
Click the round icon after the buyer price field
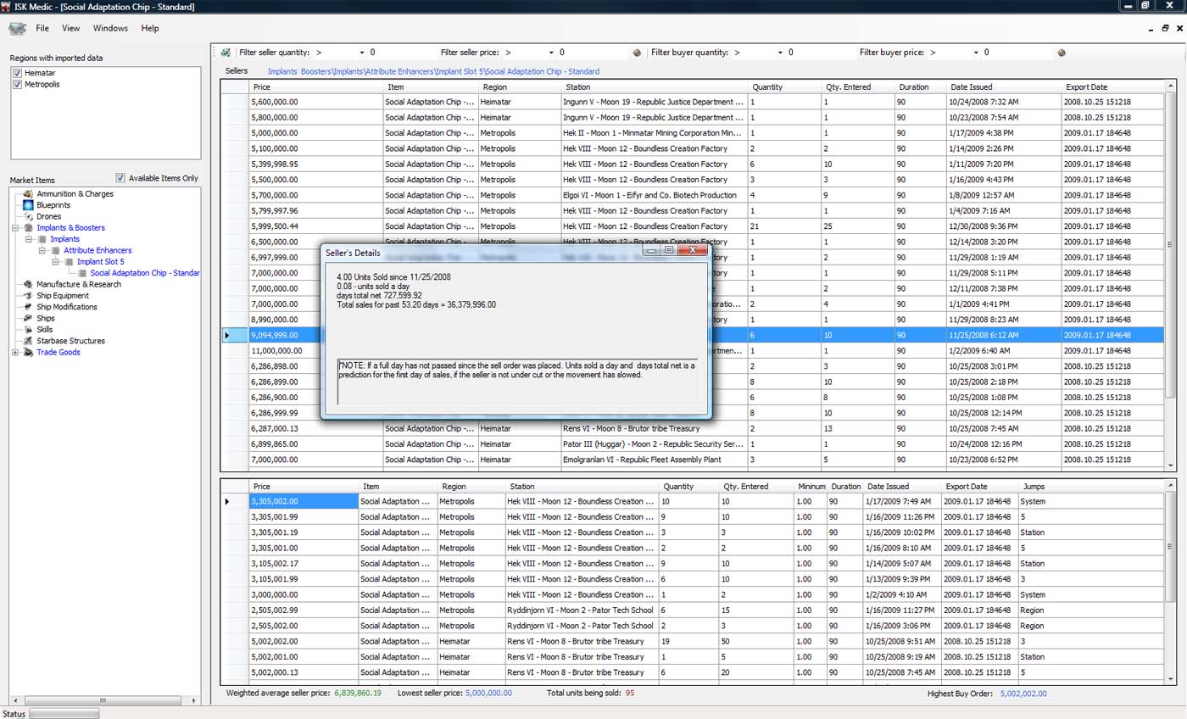tap(1061, 53)
